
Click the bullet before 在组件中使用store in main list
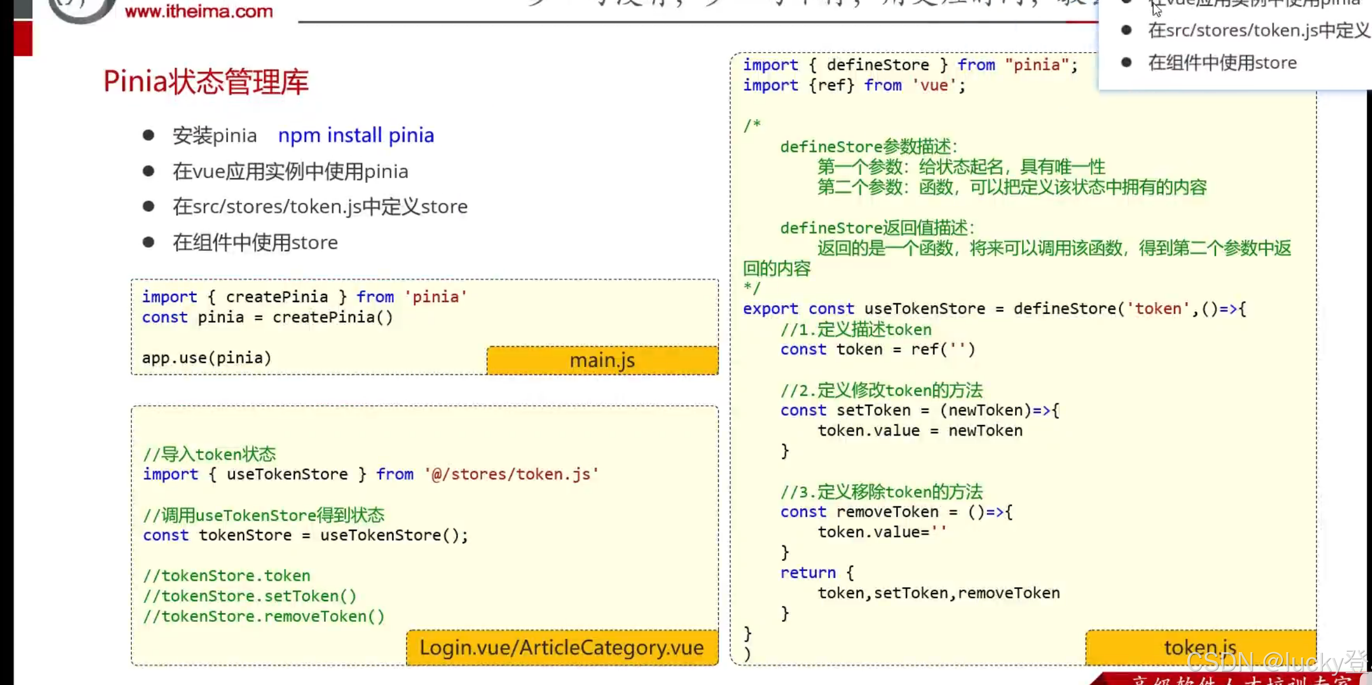(x=148, y=242)
